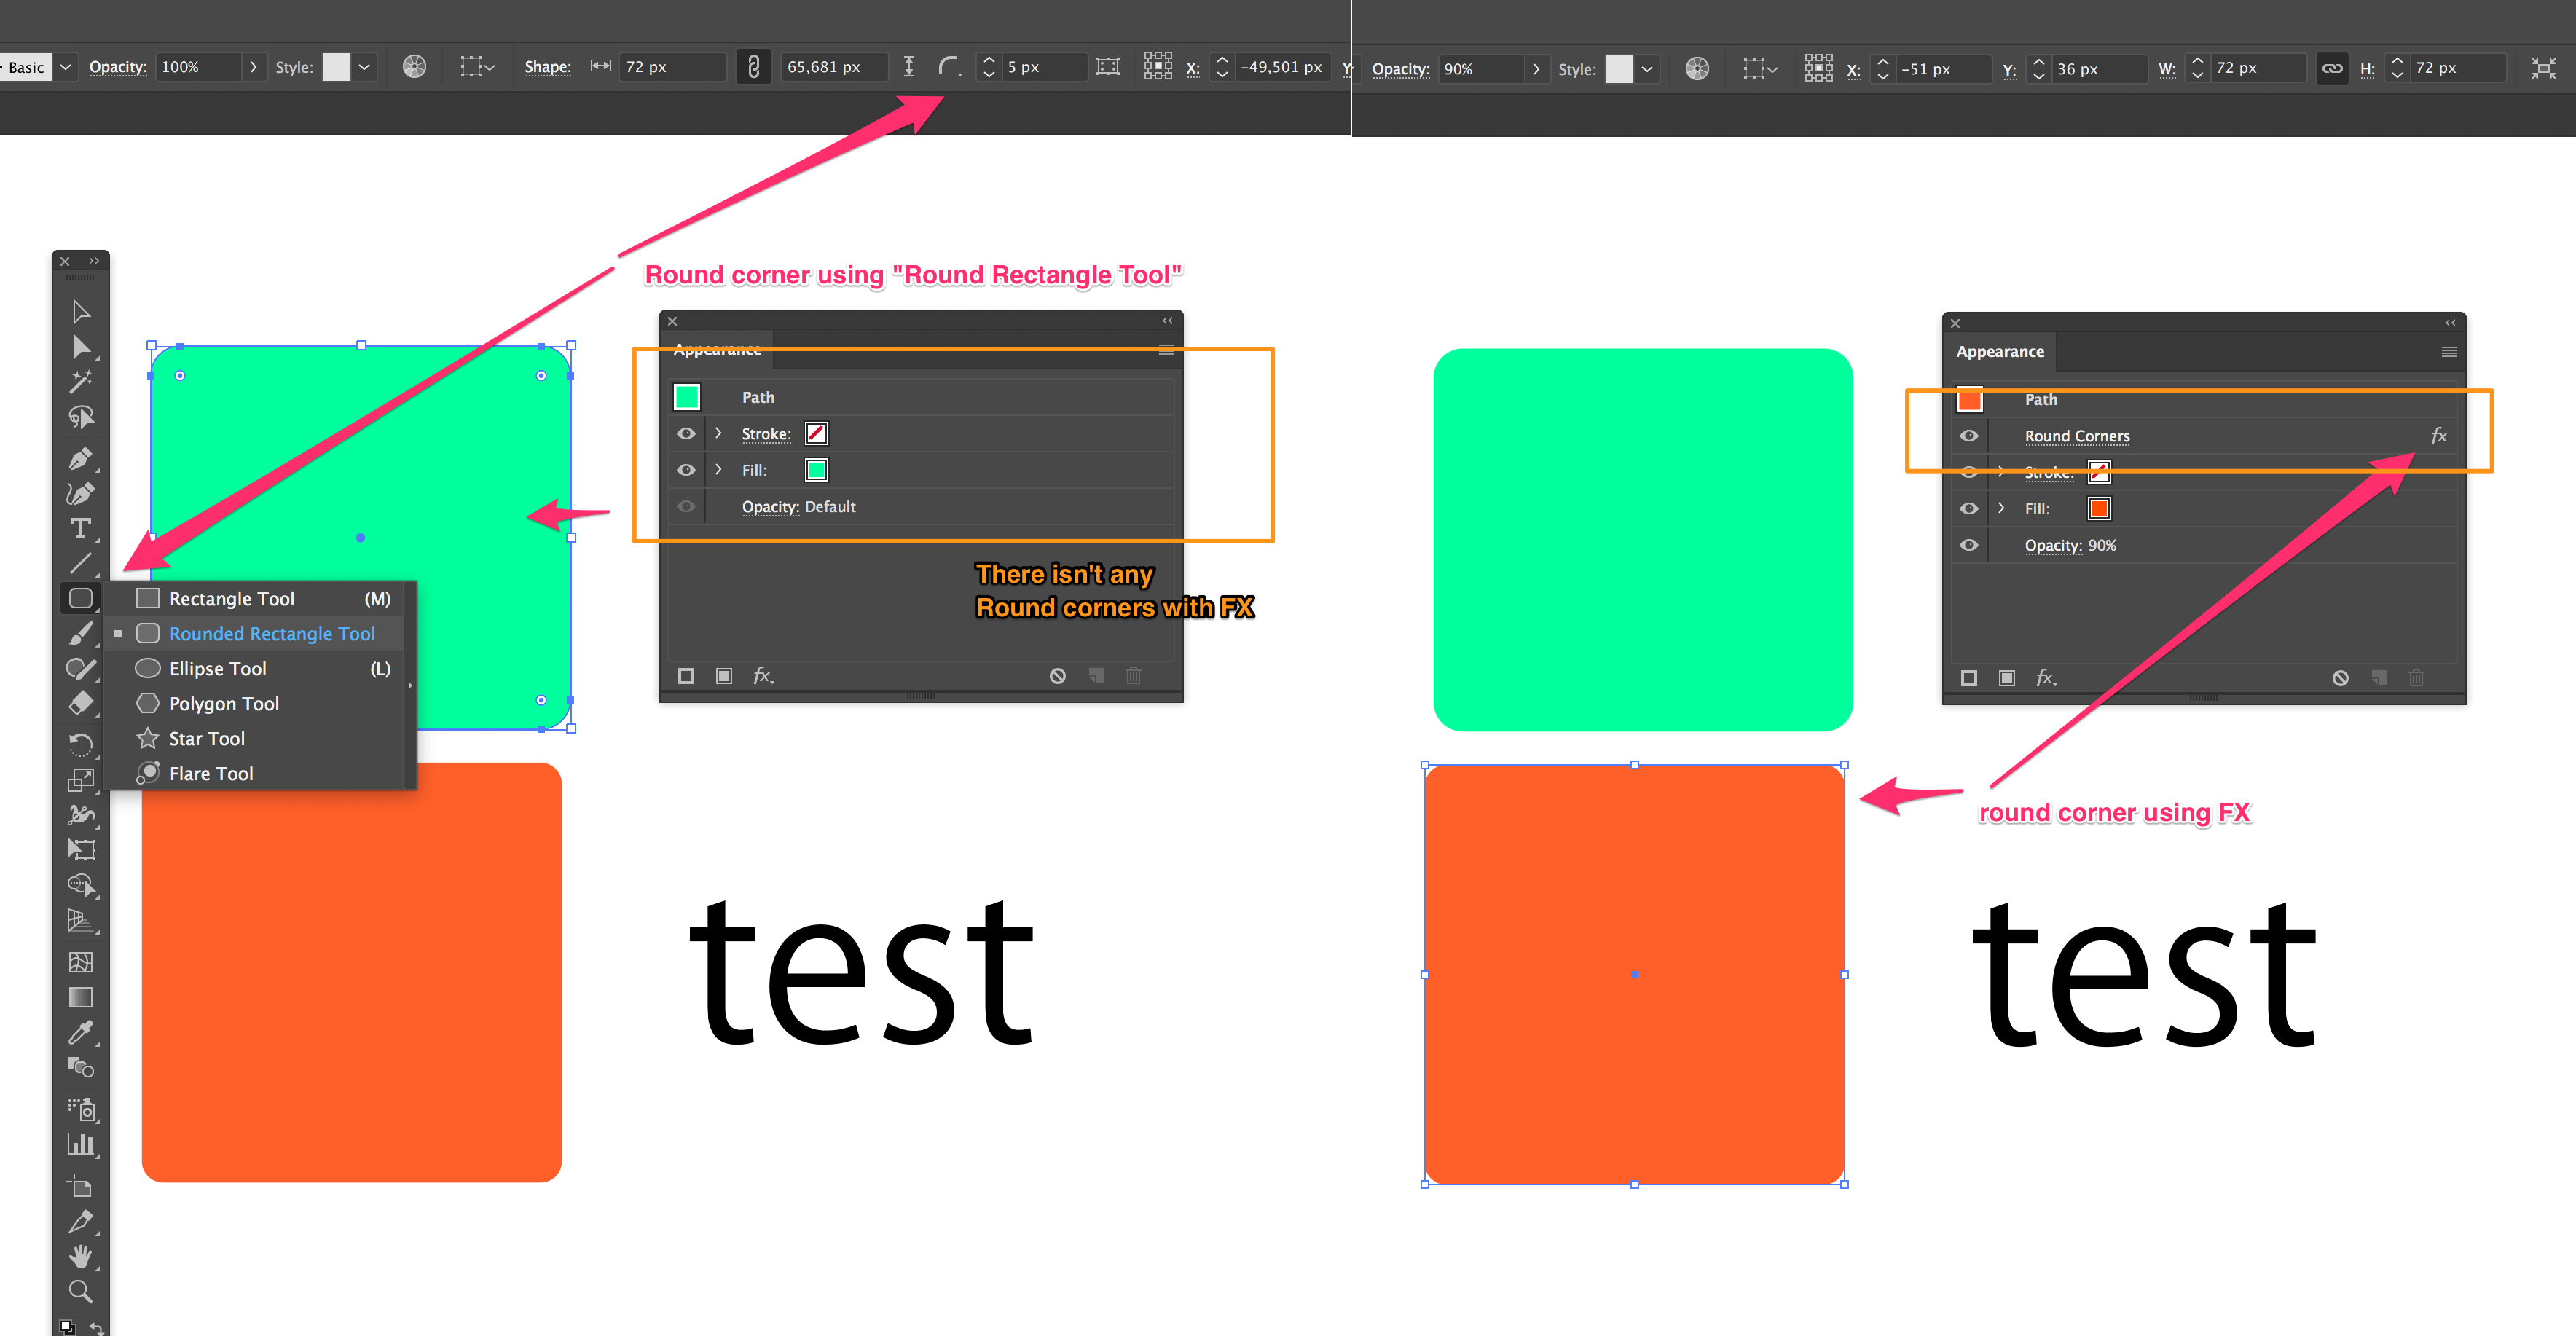Select the Zoom tool in the toolbar

[x=80, y=1291]
